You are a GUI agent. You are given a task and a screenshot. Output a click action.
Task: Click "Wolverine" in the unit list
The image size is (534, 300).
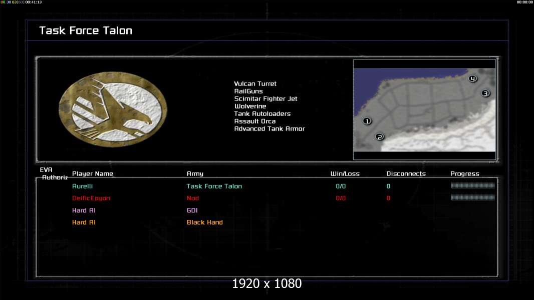[x=250, y=106]
